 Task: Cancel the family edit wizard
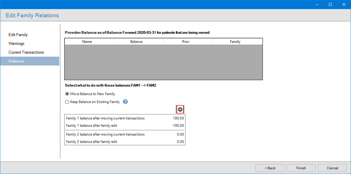(332, 168)
